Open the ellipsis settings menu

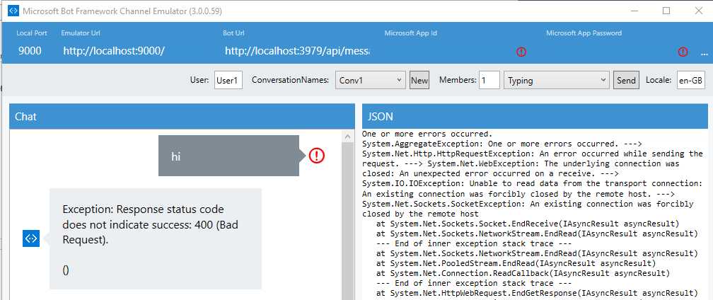(704, 53)
